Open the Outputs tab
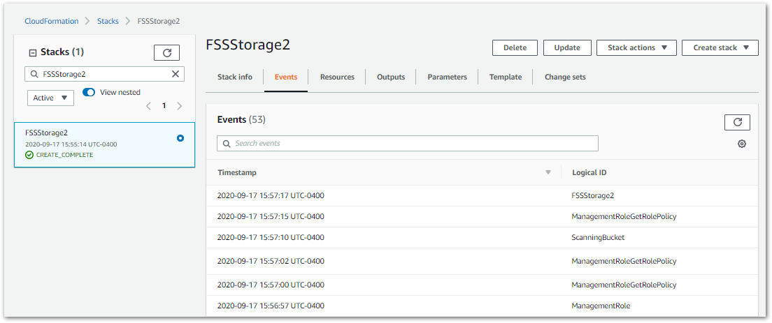The height and width of the screenshot is (323, 772). [391, 77]
